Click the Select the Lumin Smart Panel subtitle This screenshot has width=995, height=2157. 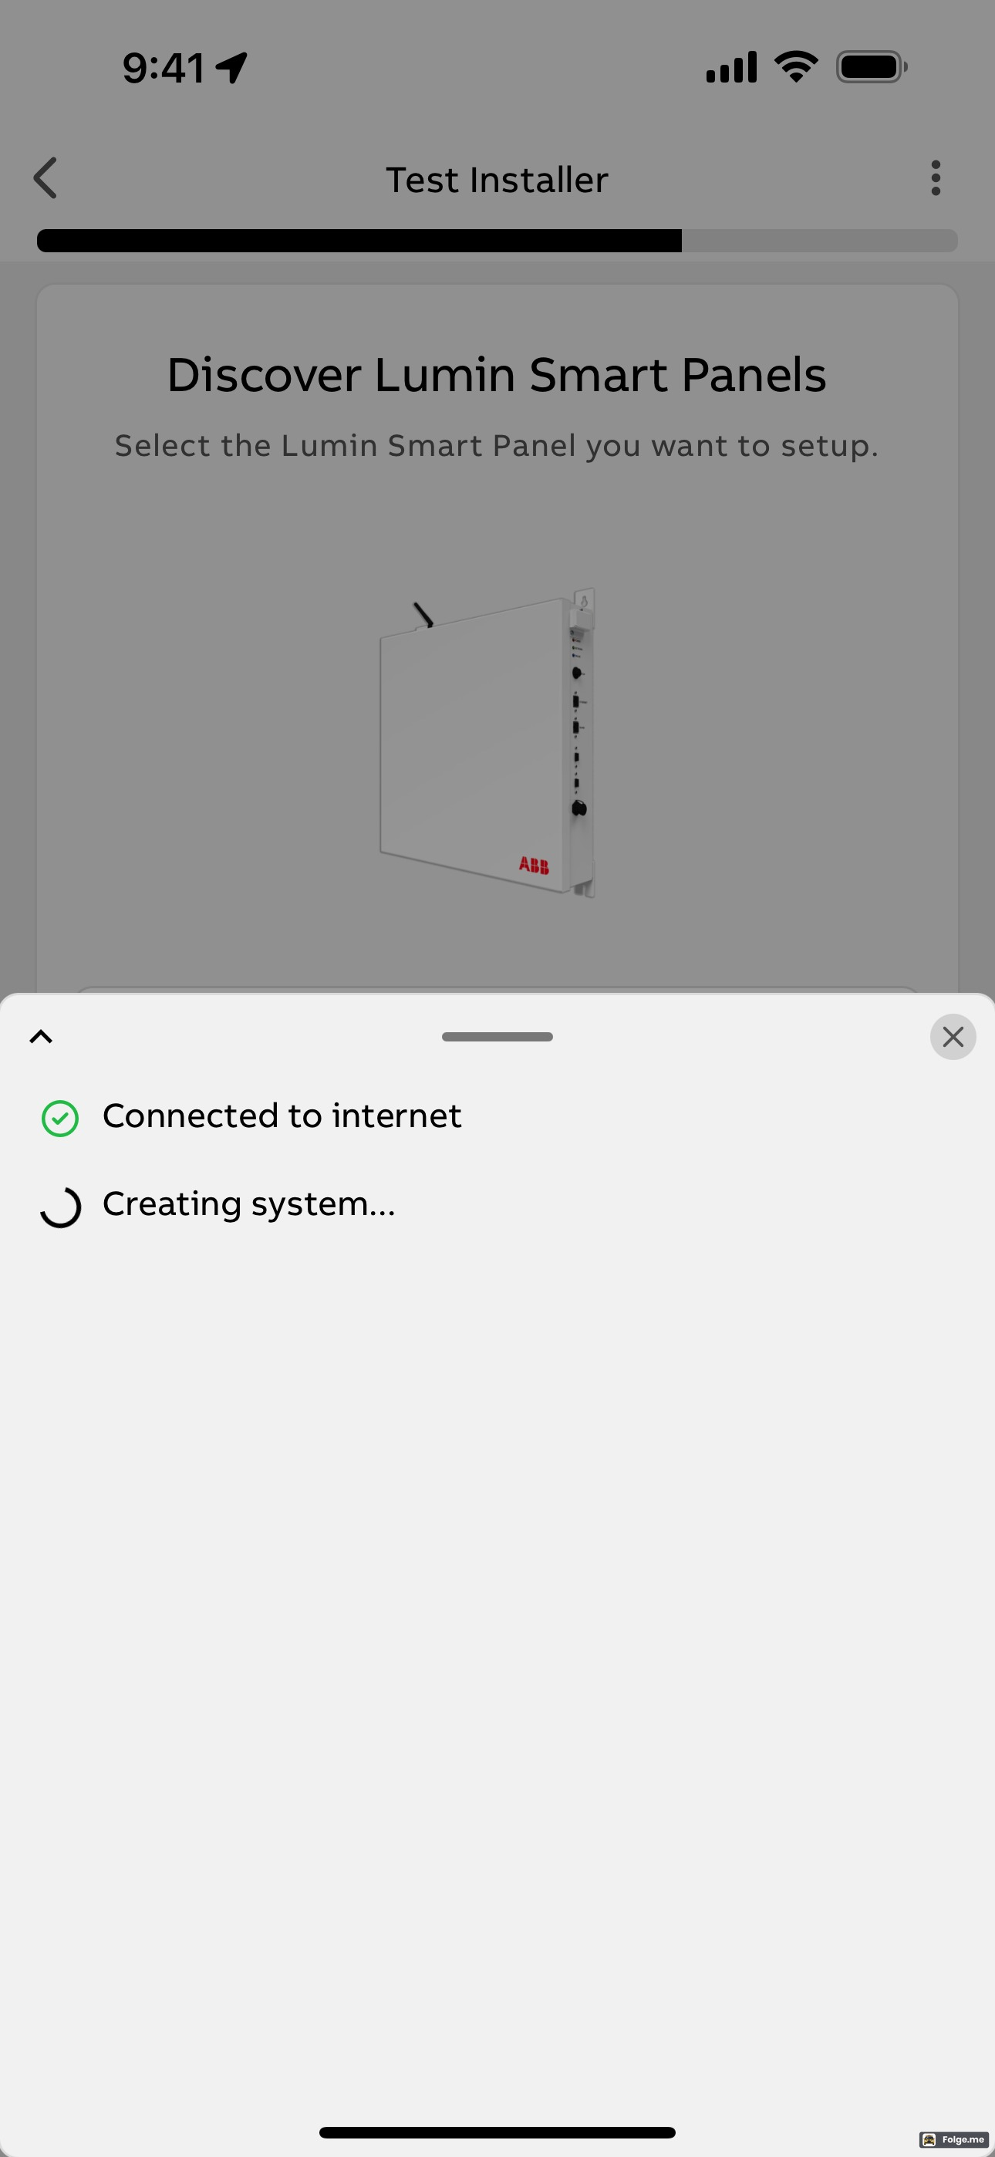(x=497, y=445)
